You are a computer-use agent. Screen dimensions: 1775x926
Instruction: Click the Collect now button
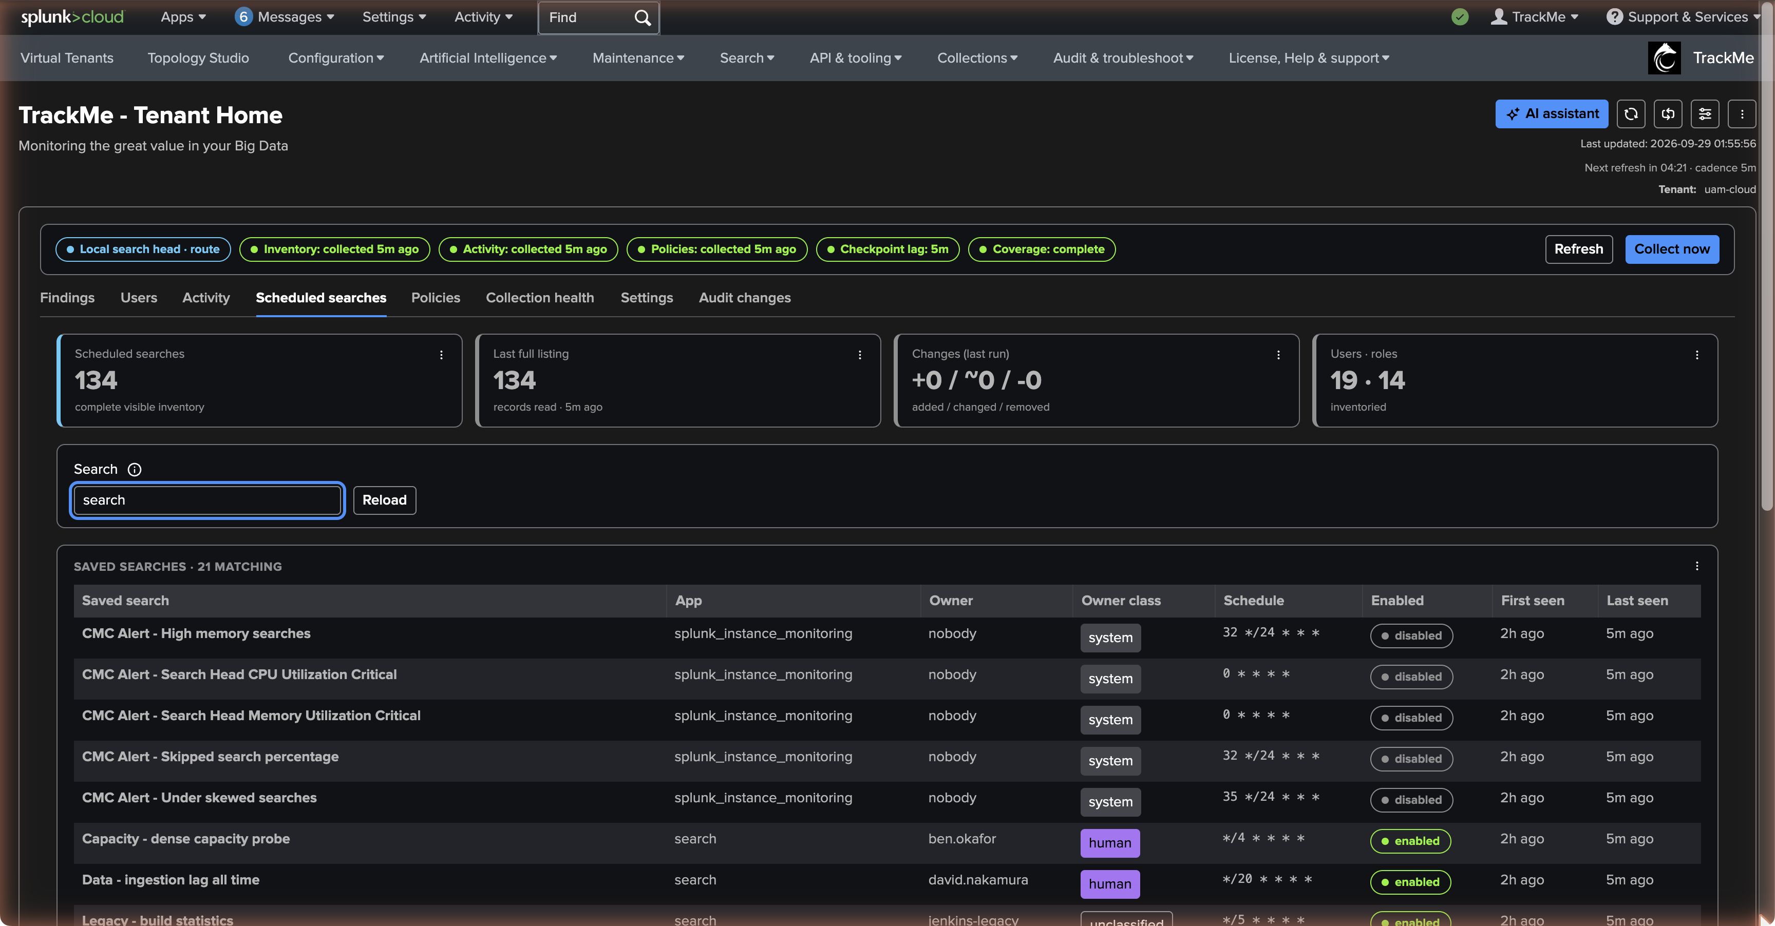(1672, 249)
